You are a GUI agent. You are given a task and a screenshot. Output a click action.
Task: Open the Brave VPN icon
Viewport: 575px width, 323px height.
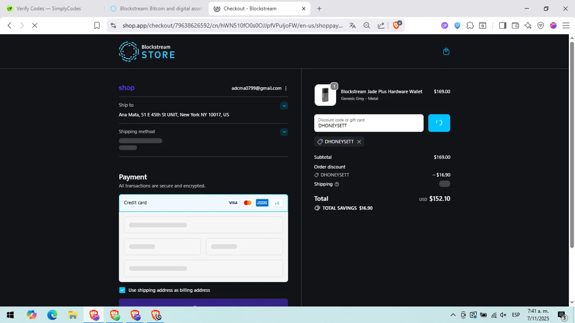[540, 25]
